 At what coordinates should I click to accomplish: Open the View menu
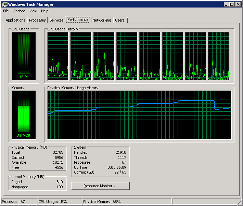(33, 11)
